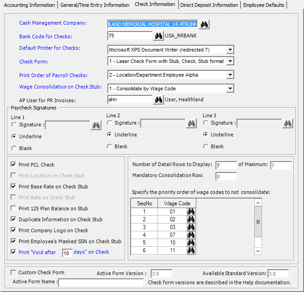
Task: Enable Custom Check Form checkbox
Action: [13, 273]
